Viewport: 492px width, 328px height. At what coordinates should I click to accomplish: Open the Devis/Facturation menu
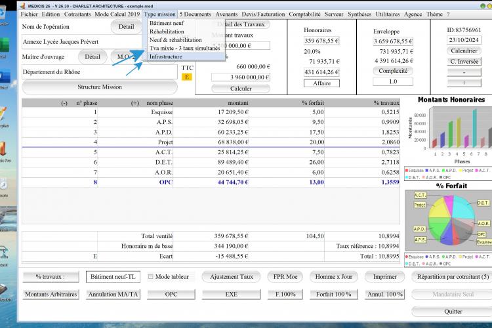[263, 14]
